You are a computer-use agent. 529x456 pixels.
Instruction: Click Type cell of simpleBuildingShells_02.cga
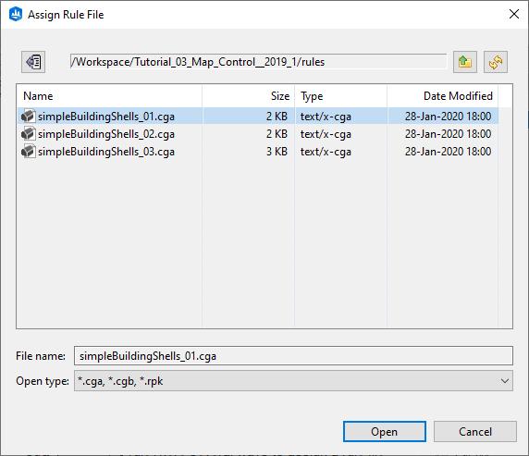tap(326, 134)
